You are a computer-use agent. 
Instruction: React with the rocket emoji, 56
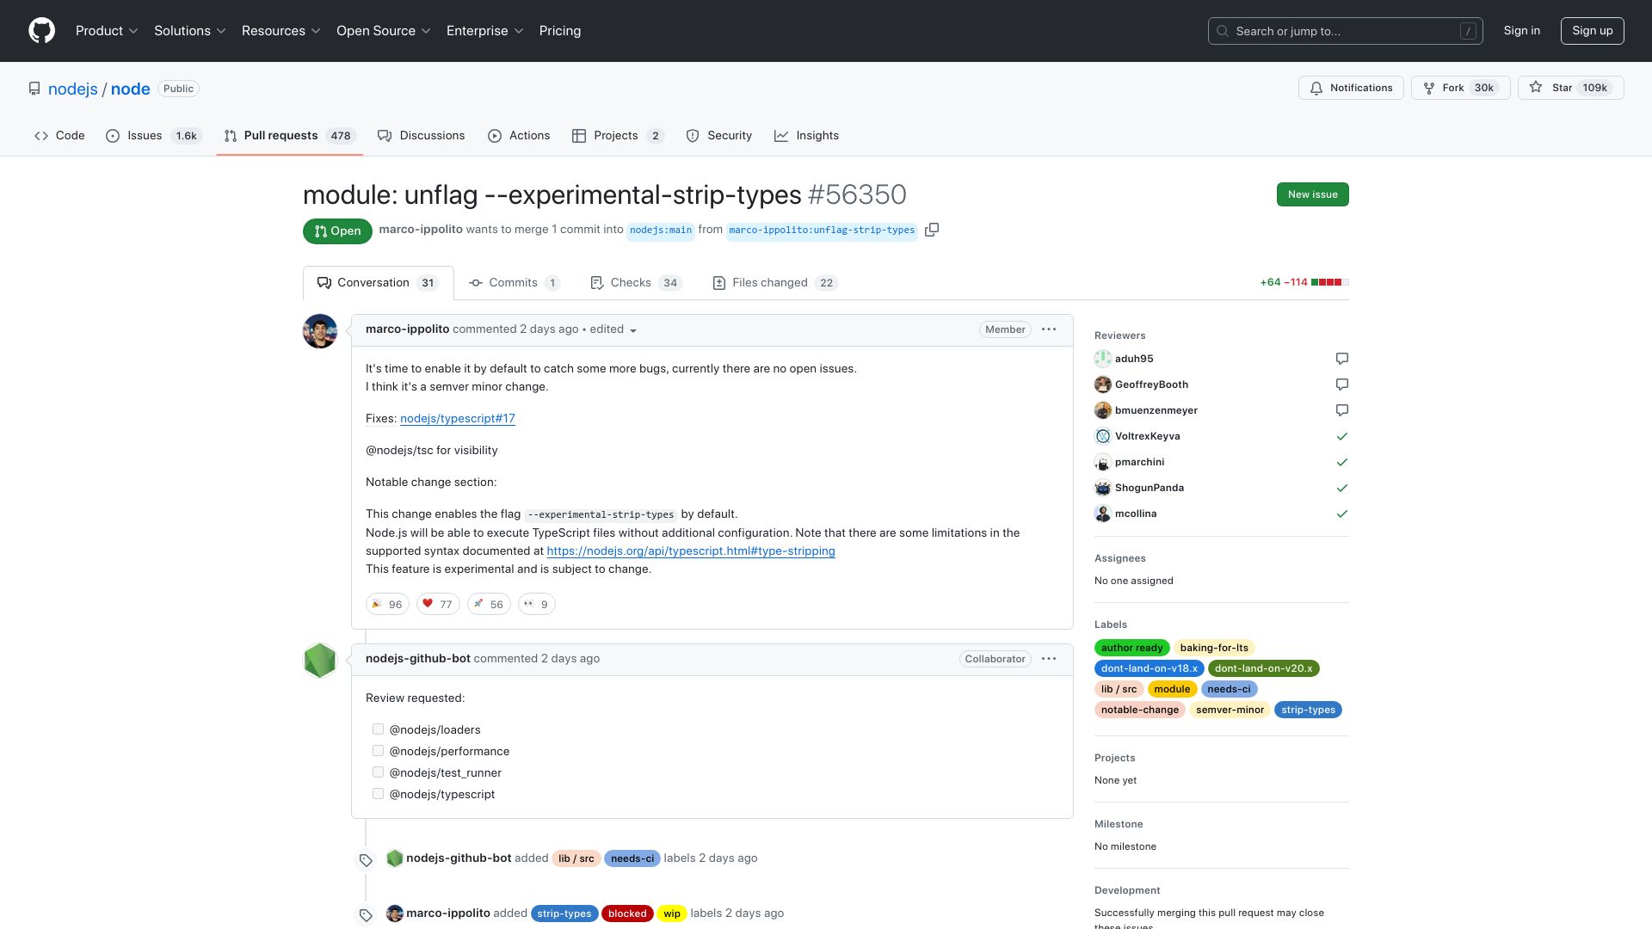[489, 604]
